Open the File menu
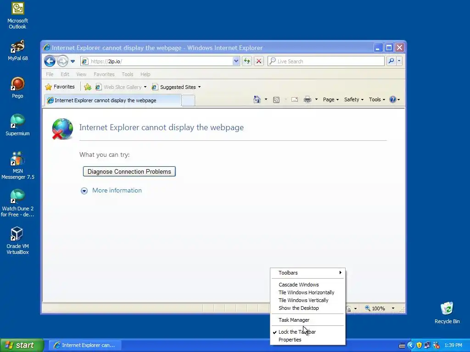Viewport: 470px width, 352px height. (50, 74)
